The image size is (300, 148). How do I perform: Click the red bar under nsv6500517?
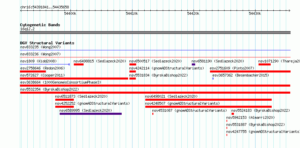tap(133, 64)
